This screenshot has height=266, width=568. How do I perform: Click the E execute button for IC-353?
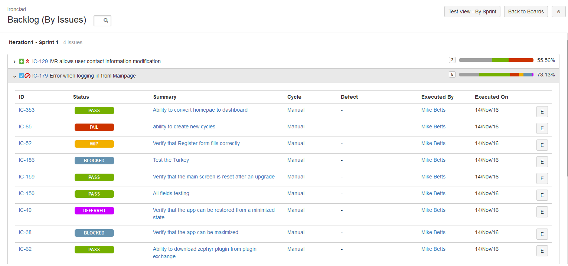coord(542,112)
